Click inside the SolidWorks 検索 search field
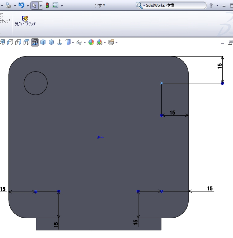The image size is (233, 238). [175, 5]
